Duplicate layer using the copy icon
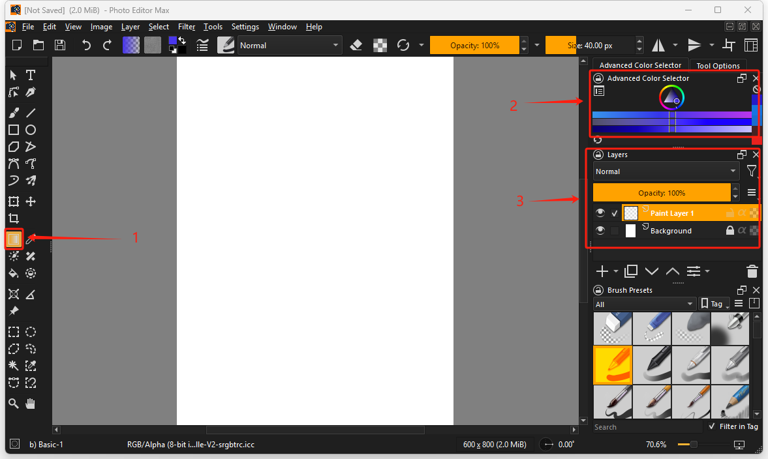The image size is (768, 459). pyautogui.click(x=631, y=271)
